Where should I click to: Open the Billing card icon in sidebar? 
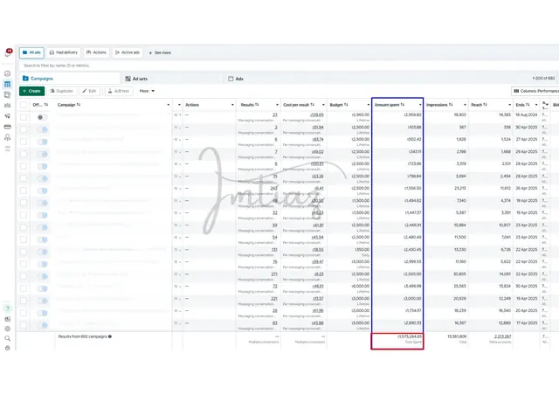8,127
